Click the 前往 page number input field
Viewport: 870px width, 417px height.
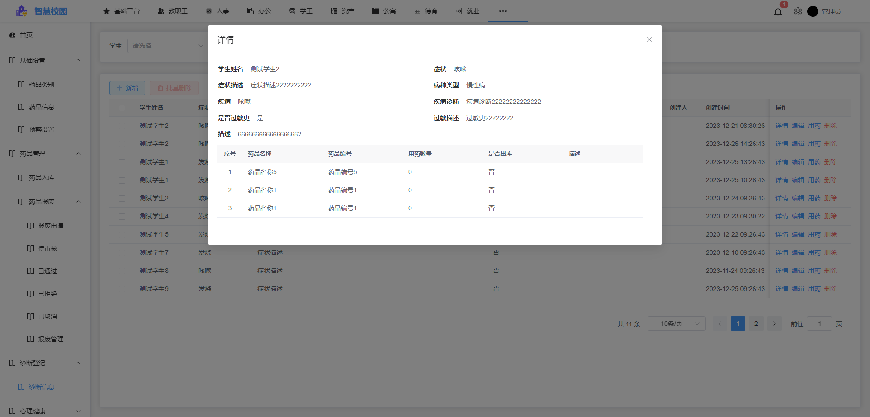pos(819,324)
